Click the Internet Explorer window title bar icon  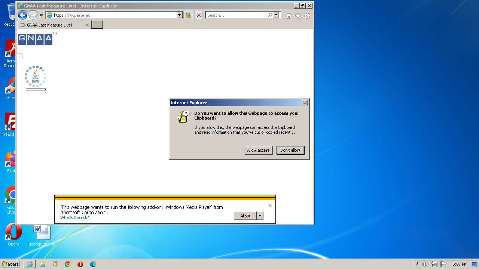coord(21,6)
